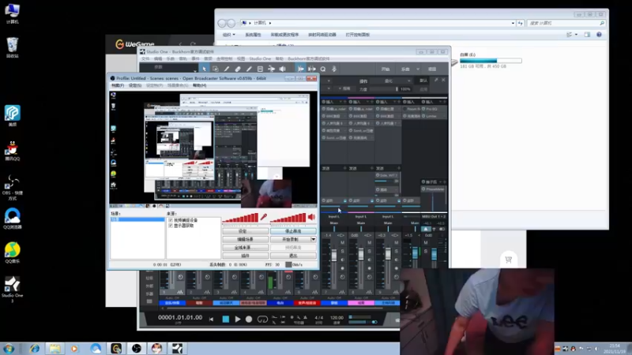The width and height of the screenshot is (632, 355).
Task: Click the WeGame icon in the taskbar
Action: (x=116, y=348)
